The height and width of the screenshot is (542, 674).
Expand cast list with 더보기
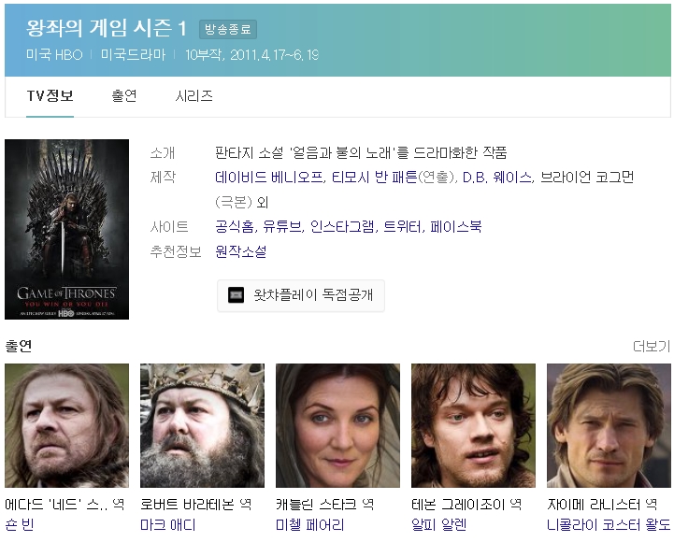[x=651, y=347]
